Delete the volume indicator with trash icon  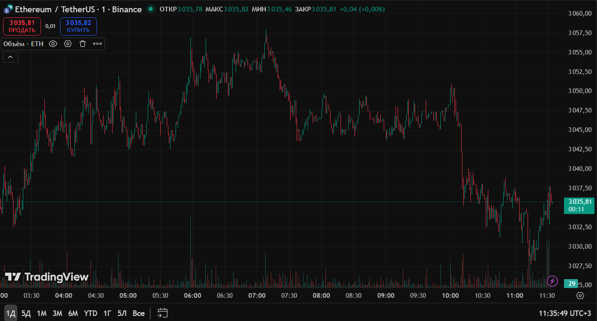83,44
